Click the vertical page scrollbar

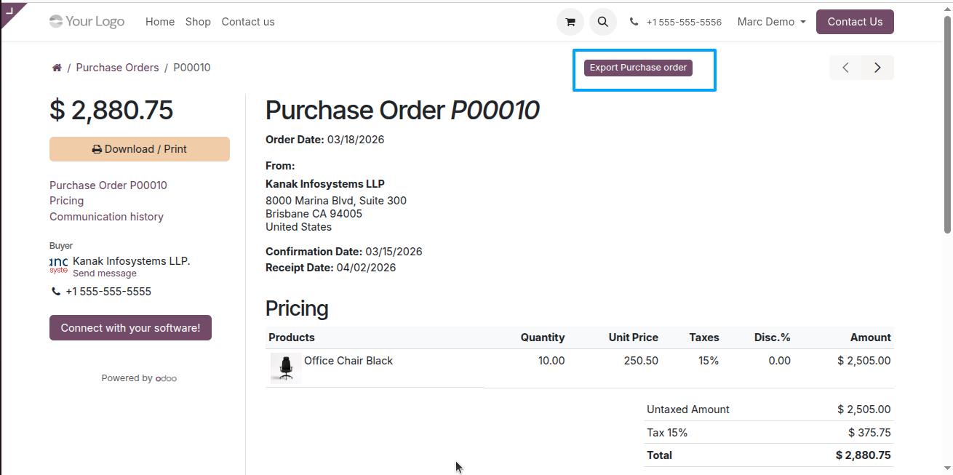(947, 124)
